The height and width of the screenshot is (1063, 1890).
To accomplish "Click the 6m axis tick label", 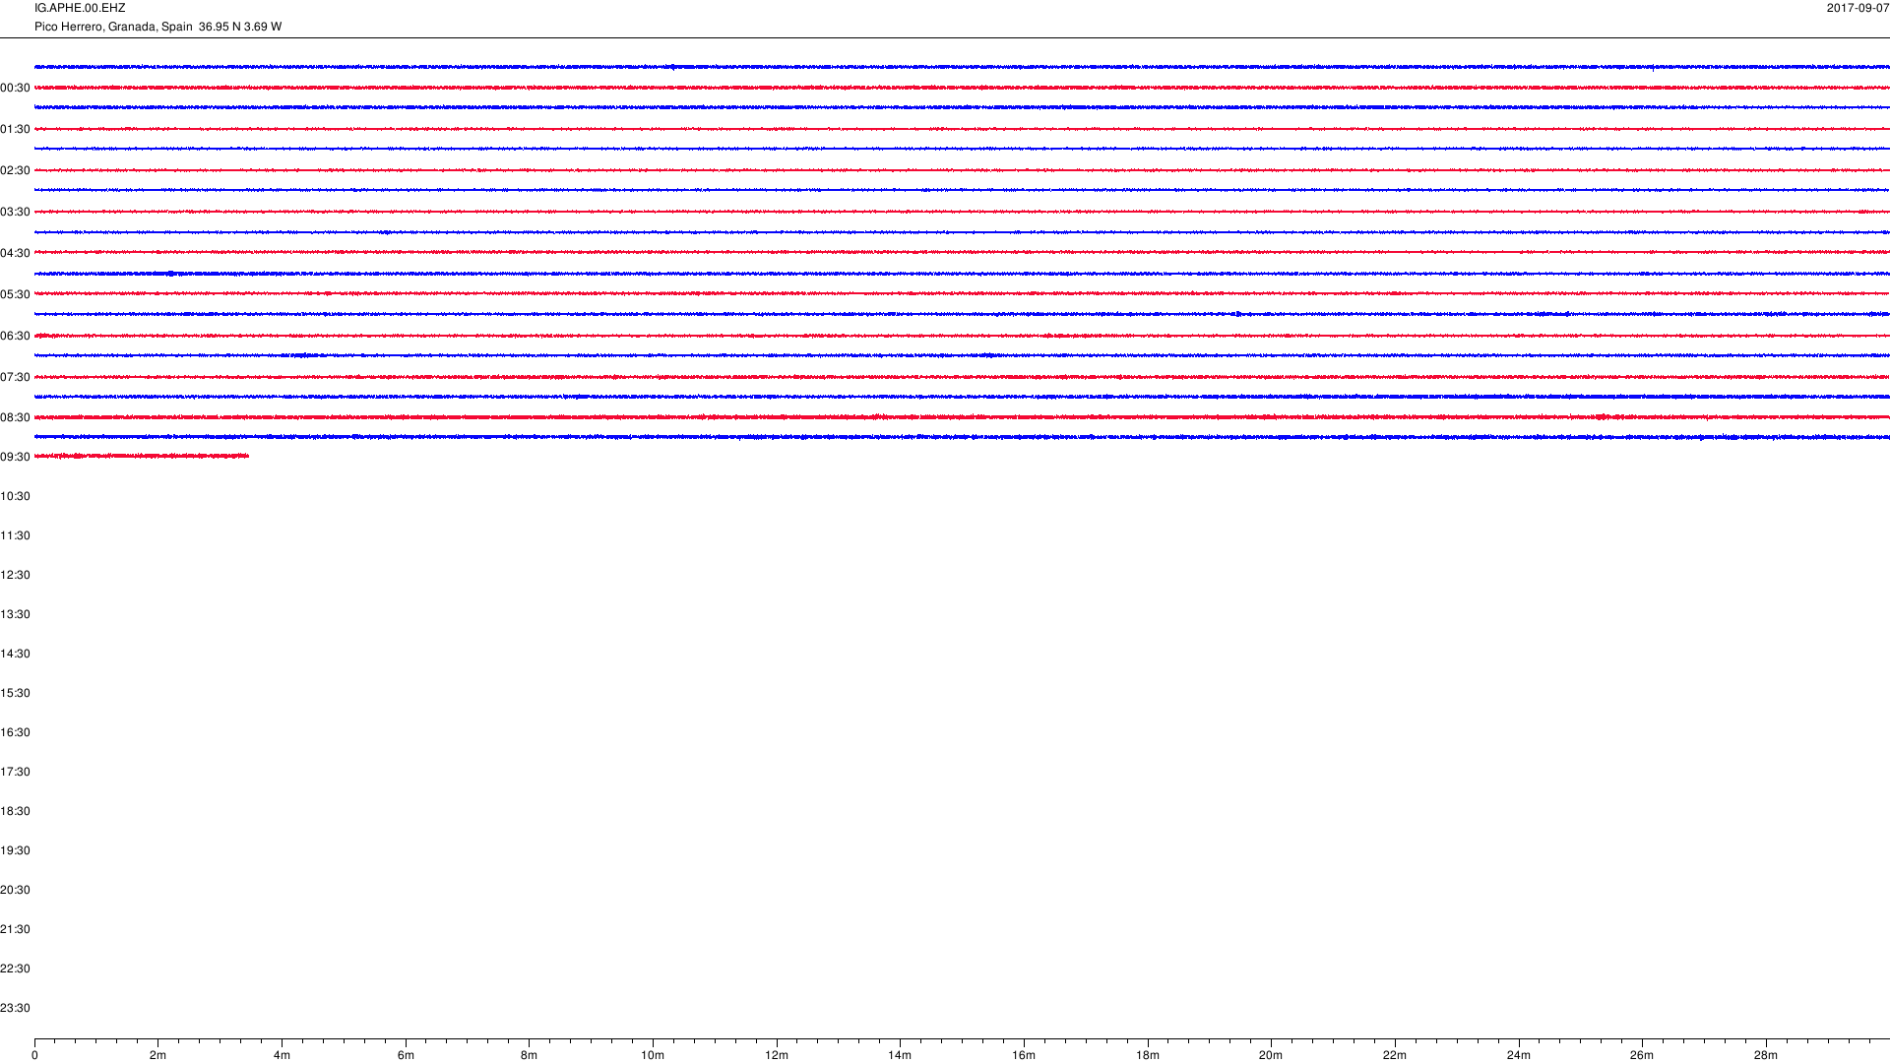I will (406, 1056).
